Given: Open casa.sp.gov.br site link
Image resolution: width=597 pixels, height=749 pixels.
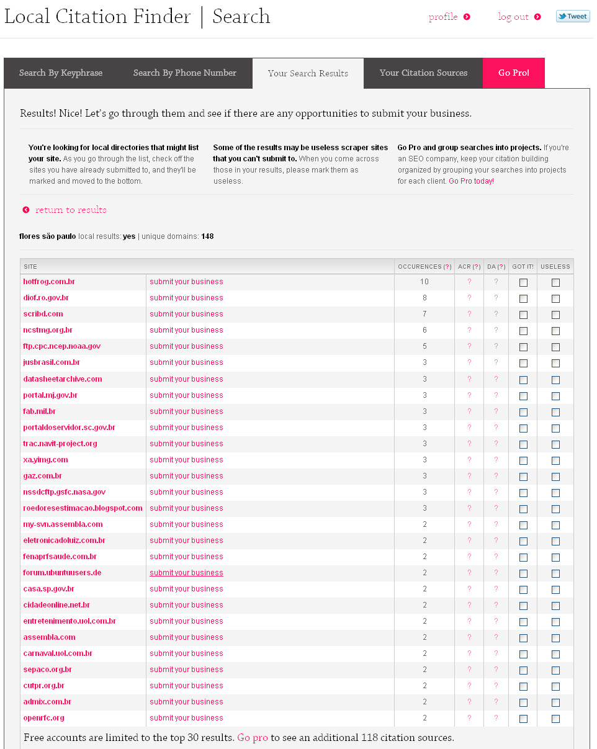Looking at the screenshot, I should [x=48, y=589].
